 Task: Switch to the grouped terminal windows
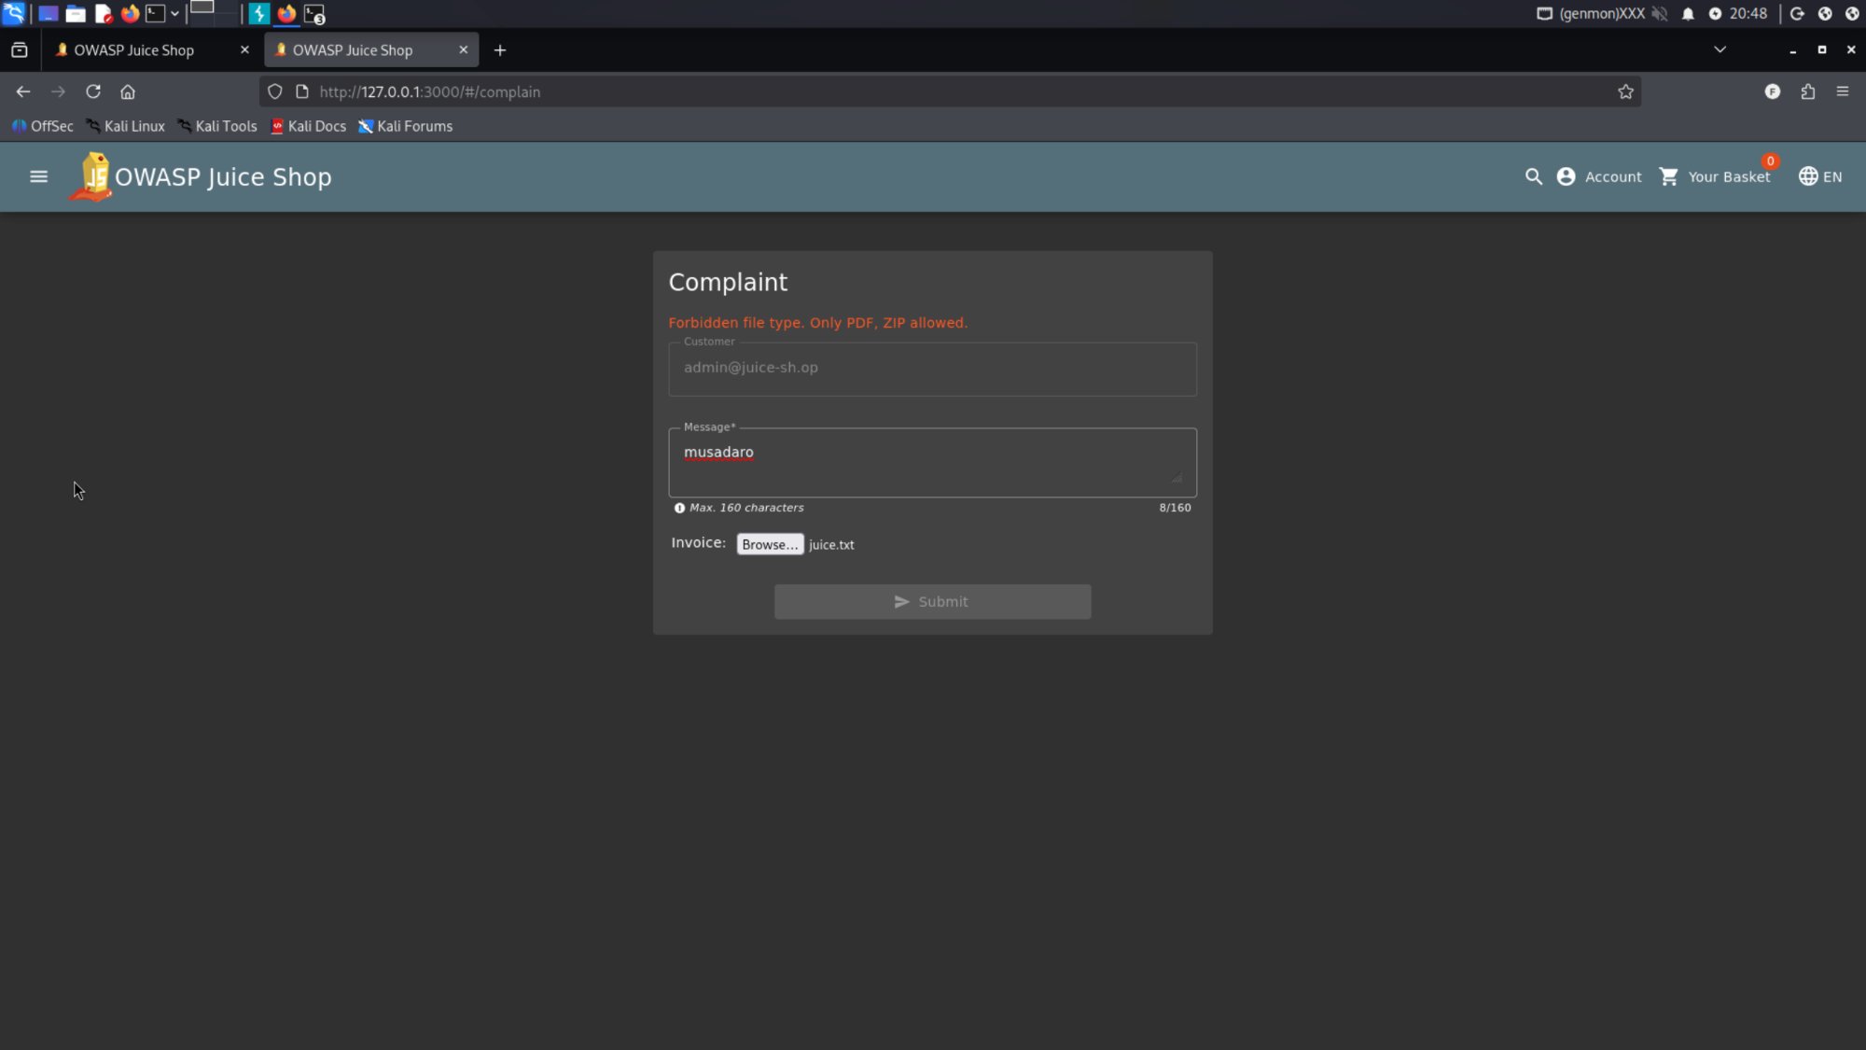tap(314, 14)
